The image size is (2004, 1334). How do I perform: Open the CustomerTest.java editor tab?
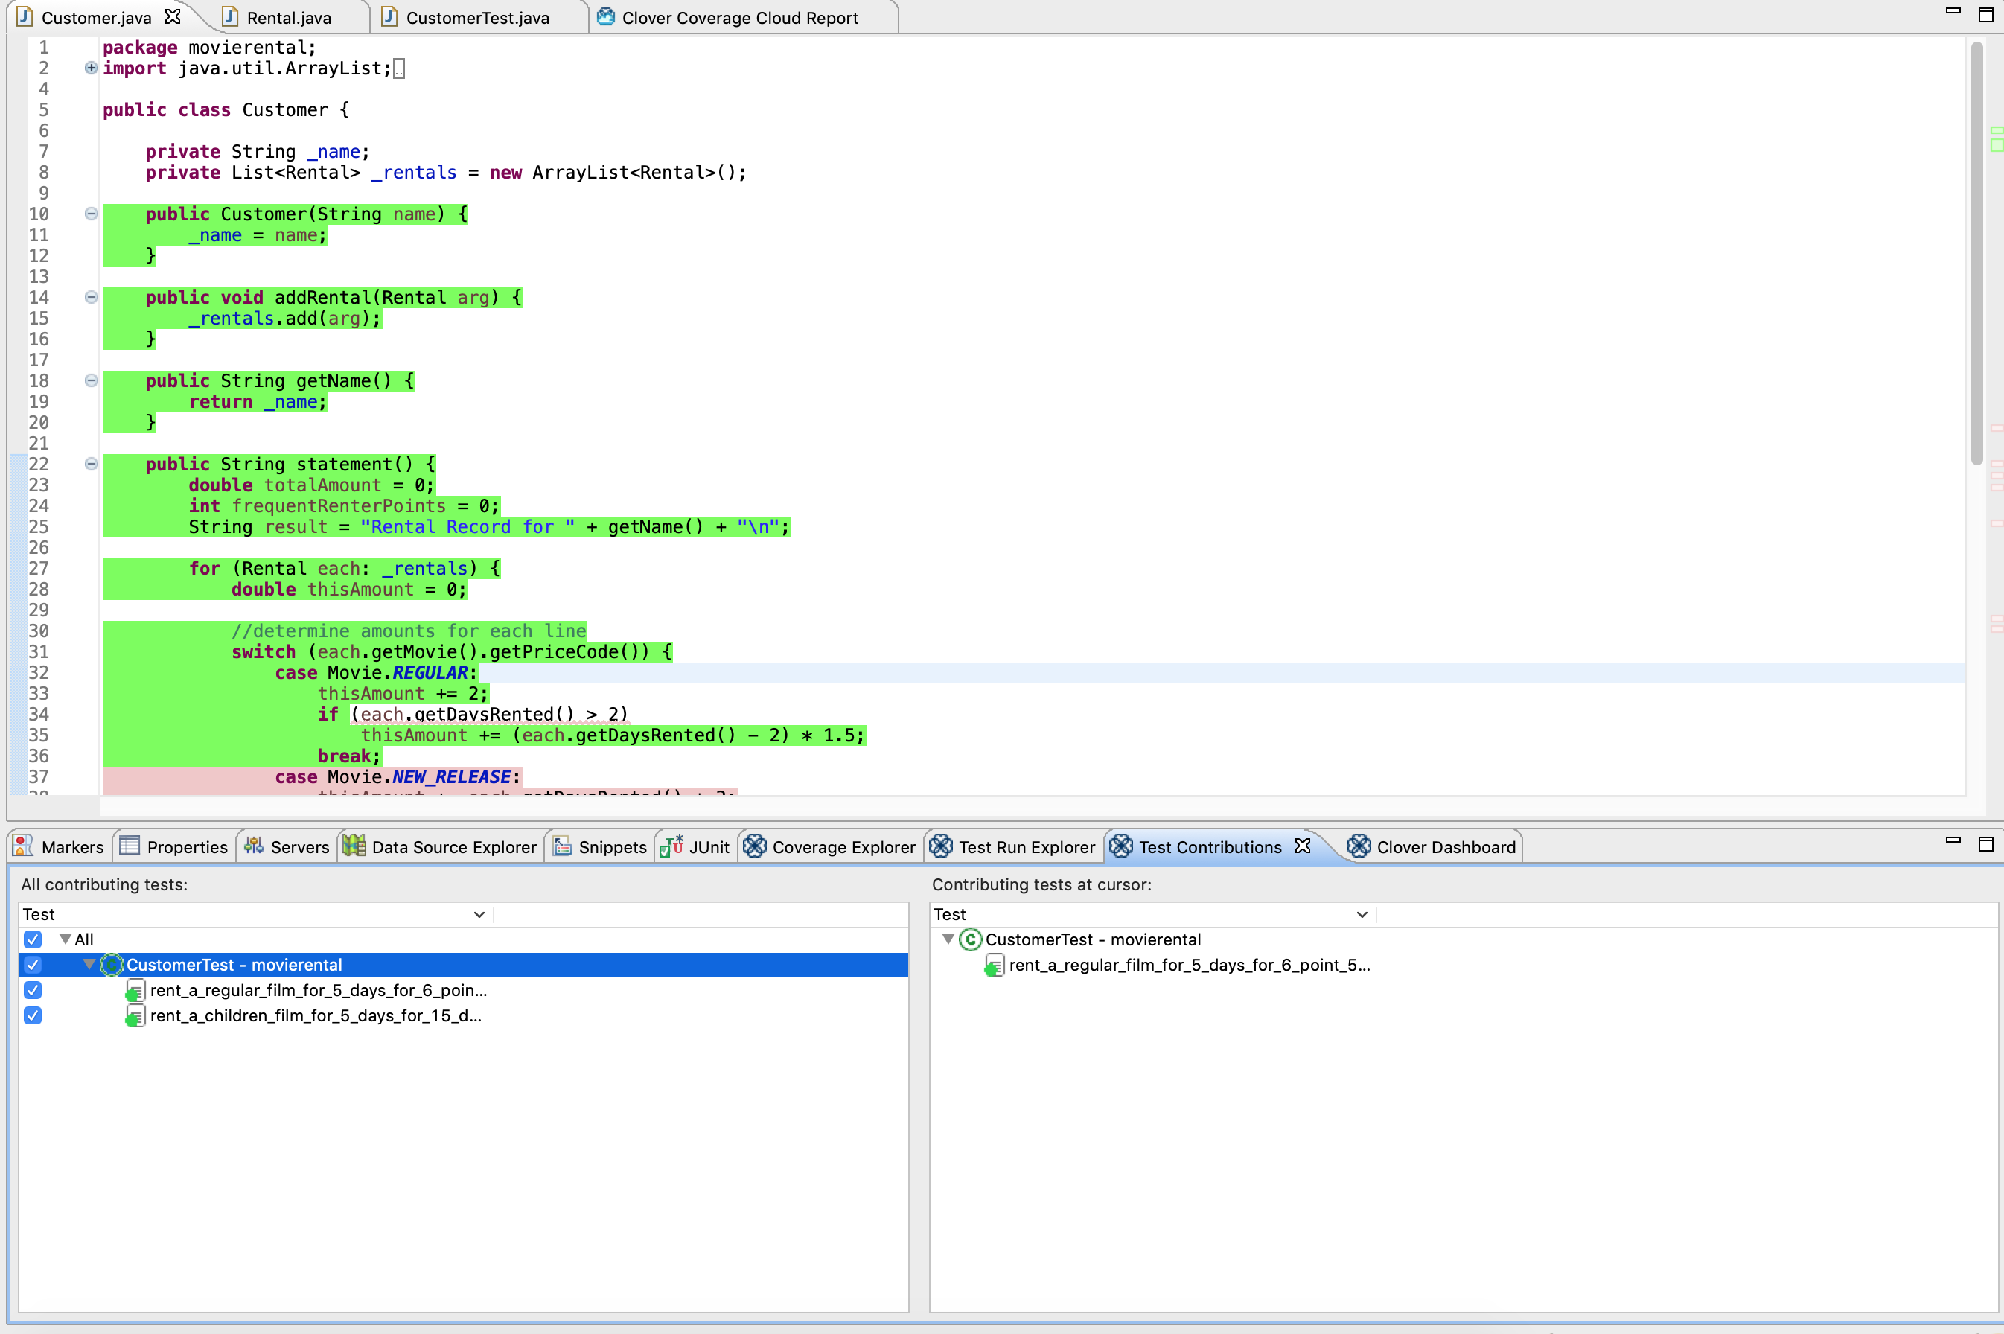click(x=477, y=17)
